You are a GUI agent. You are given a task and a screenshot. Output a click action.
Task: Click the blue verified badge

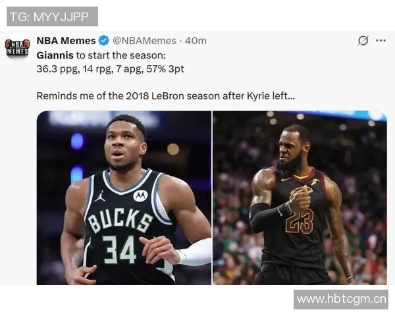coord(103,41)
